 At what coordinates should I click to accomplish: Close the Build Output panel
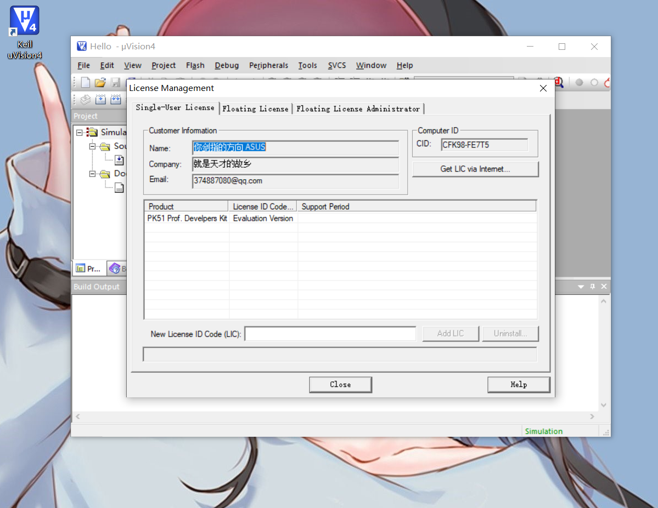coord(604,286)
